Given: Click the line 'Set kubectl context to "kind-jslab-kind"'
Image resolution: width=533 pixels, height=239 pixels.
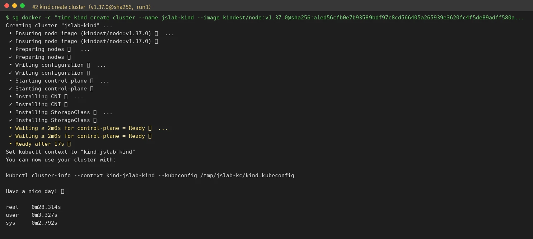Looking at the screenshot, I should [x=70, y=152].
